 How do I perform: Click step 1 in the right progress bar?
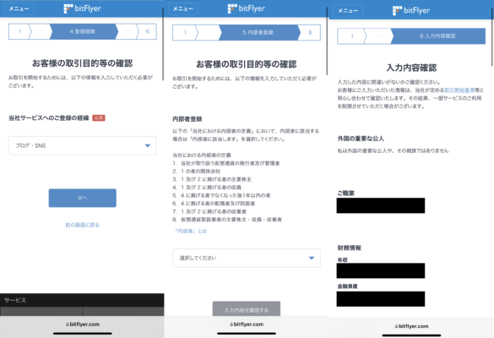click(x=351, y=36)
